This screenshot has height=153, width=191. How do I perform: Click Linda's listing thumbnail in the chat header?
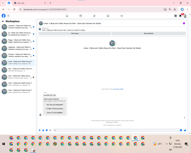tap(41, 23)
